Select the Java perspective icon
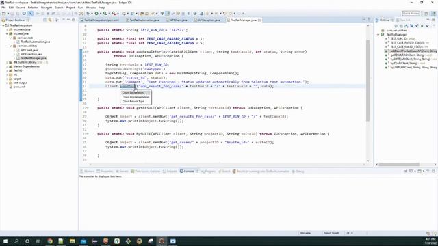Screen dimensions: 438x246 [433, 14]
